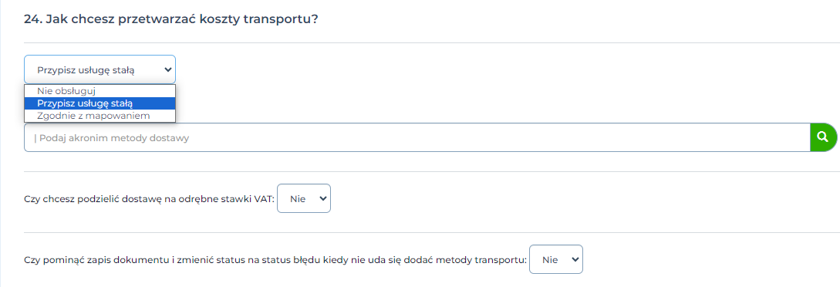This screenshot has width=840, height=287.
Task: Click the selected text in the top select box
Action: pyautogui.click(x=86, y=69)
